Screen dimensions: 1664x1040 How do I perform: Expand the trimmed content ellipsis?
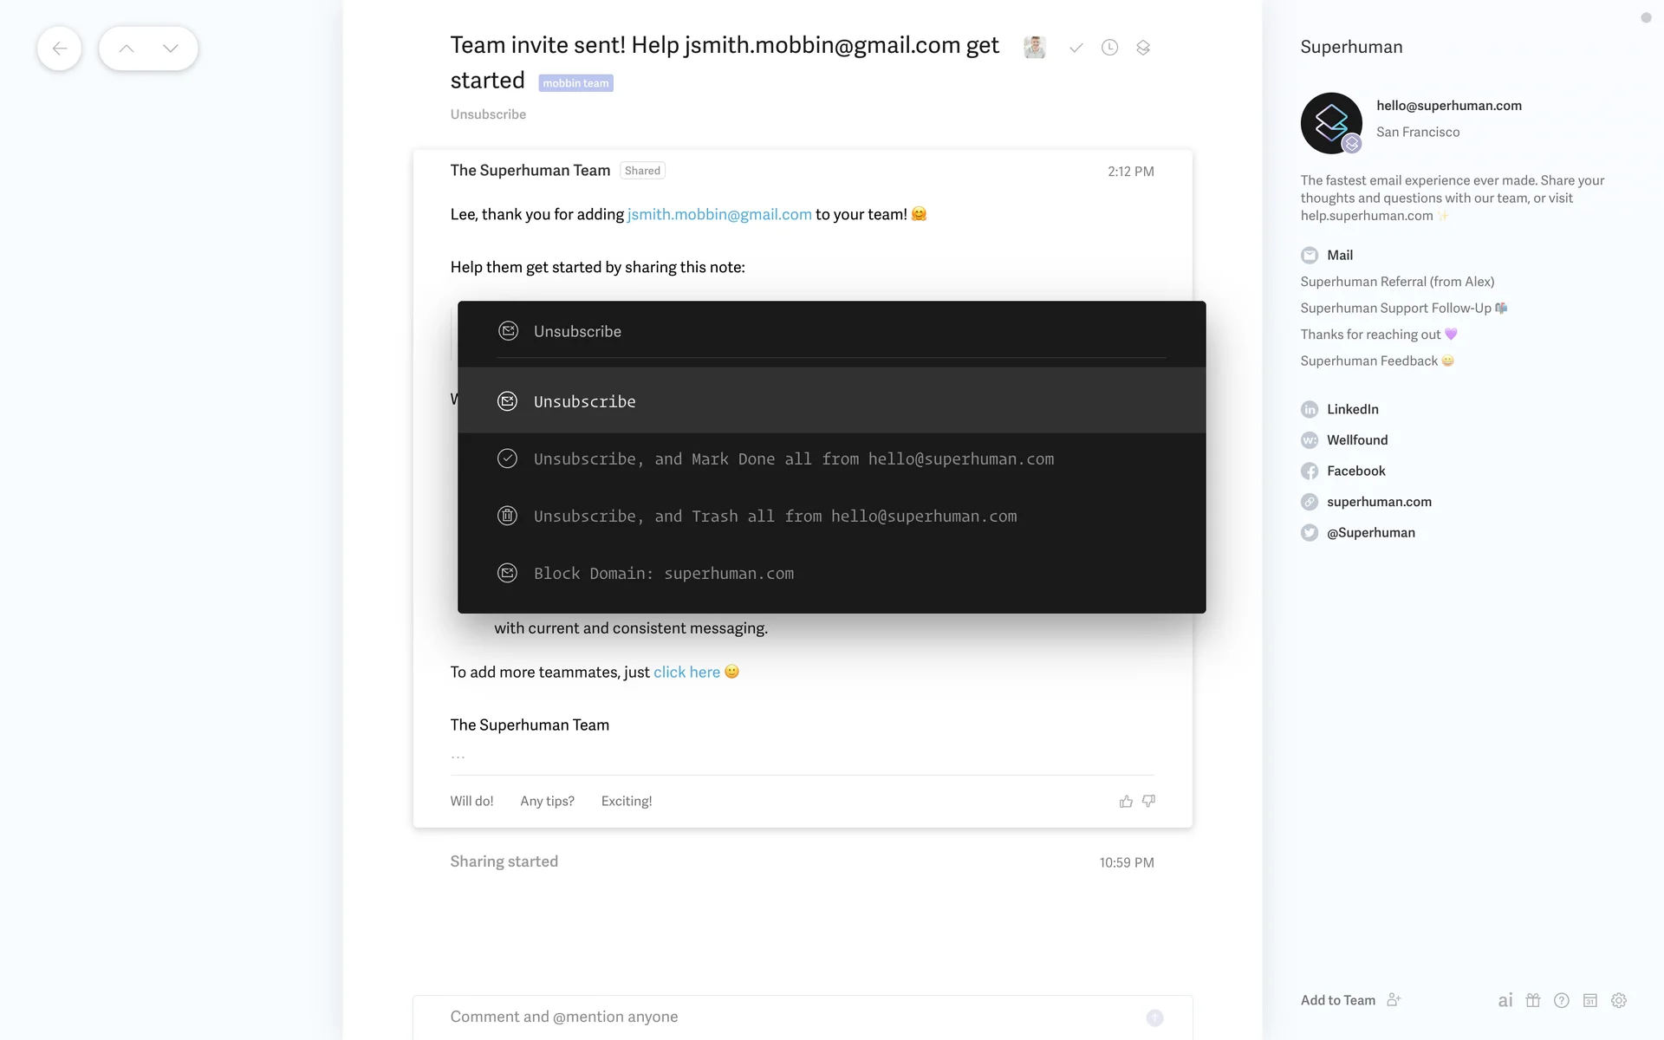pyautogui.click(x=458, y=757)
